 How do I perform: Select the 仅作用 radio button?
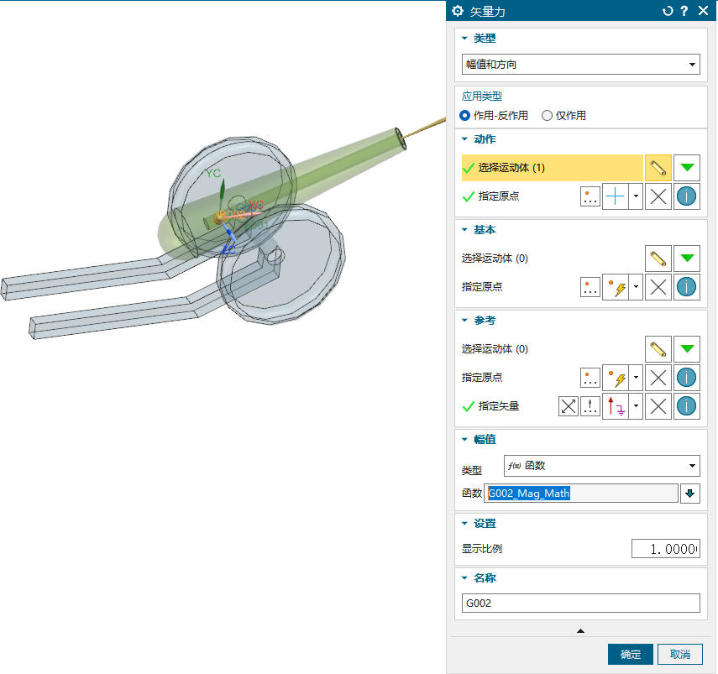pyautogui.click(x=548, y=116)
